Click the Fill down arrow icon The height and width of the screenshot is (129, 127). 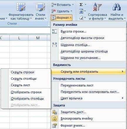[81, 11]
